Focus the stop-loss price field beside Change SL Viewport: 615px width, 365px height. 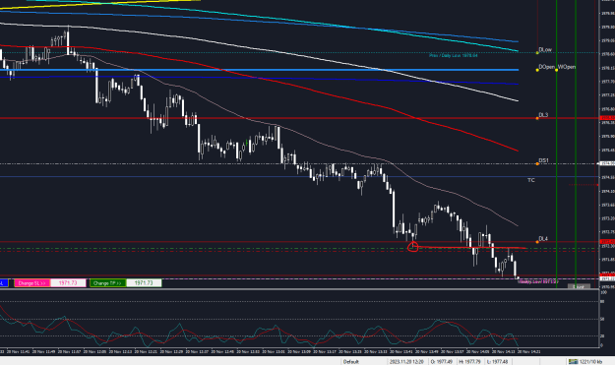coord(68,283)
